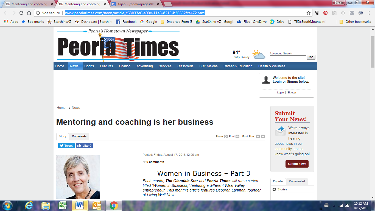Select the Story tab
Viewport: 375px width, 211px height.
(63, 137)
